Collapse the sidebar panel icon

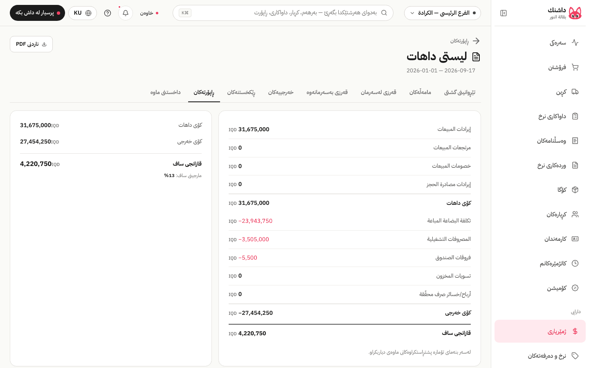pos(504,13)
